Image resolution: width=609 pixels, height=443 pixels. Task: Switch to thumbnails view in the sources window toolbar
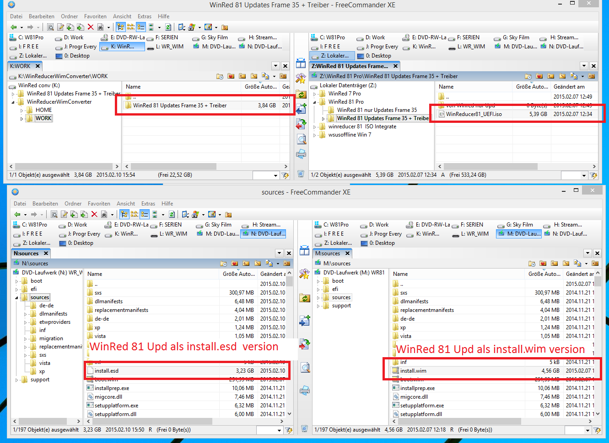[x=155, y=214]
